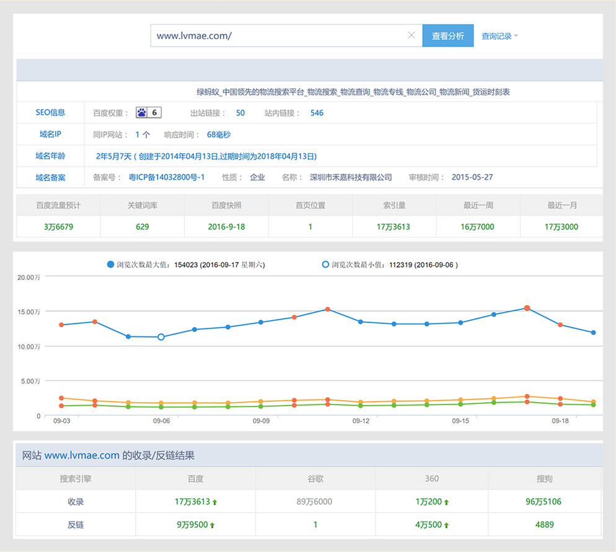
Task: Click internal links count 546
Action: (317, 113)
